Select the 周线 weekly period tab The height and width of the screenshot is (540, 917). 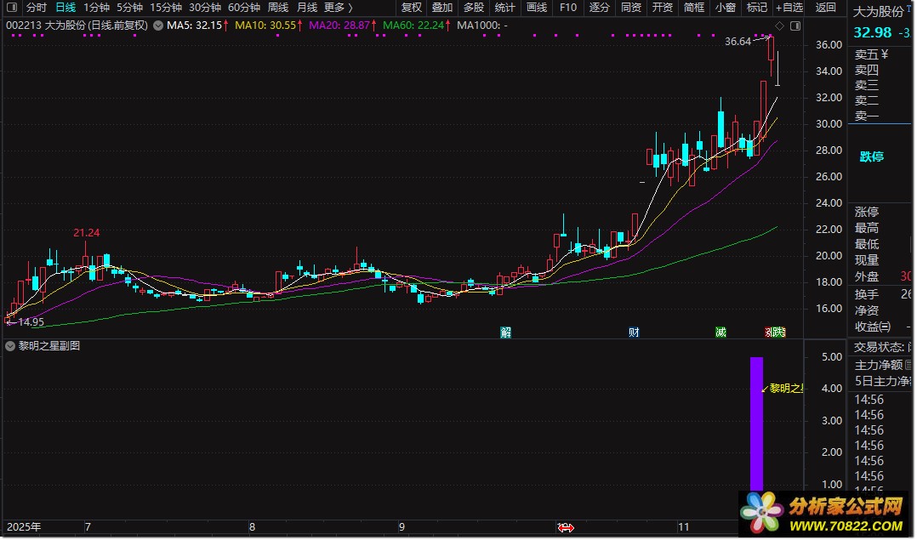(x=278, y=8)
